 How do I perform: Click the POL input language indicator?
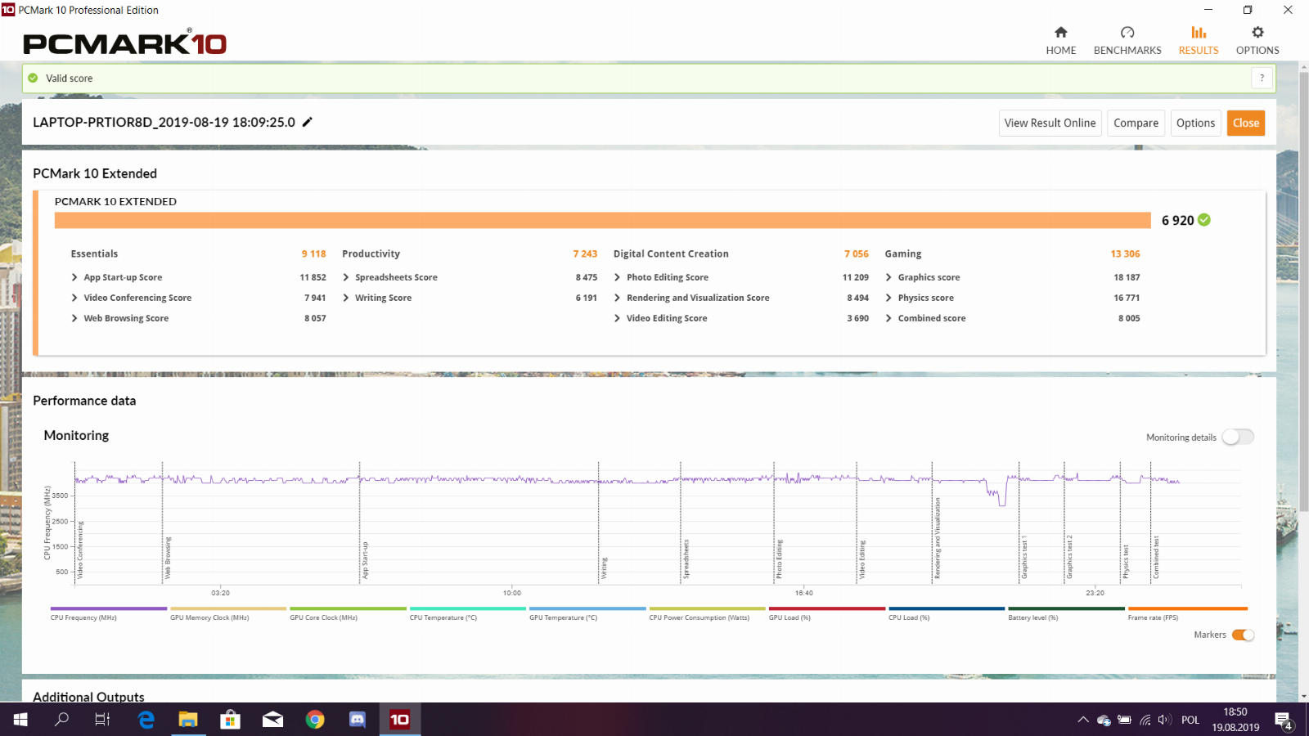click(1190, 720)
